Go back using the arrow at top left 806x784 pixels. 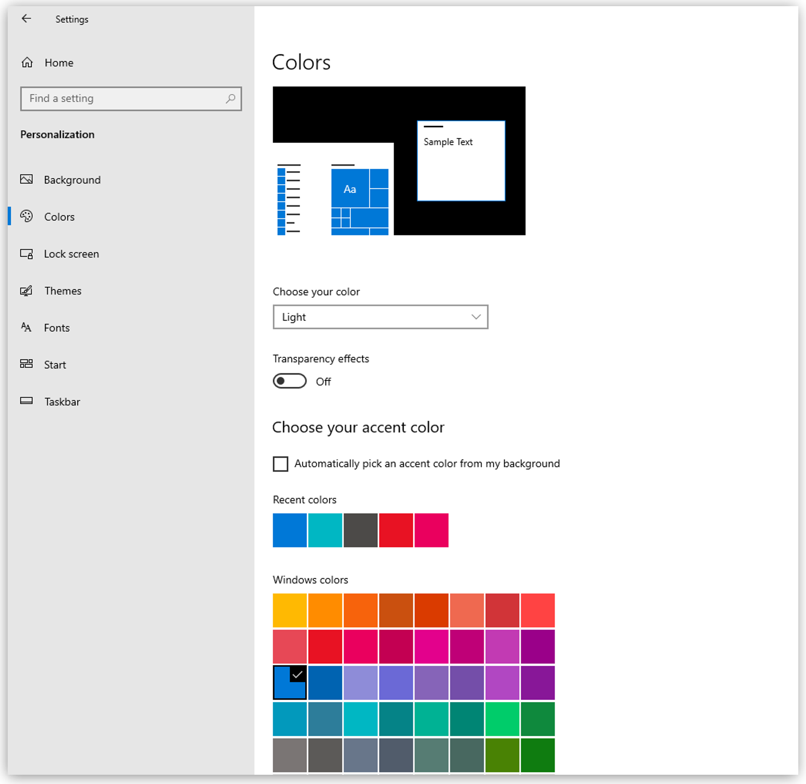pos(26,19)
